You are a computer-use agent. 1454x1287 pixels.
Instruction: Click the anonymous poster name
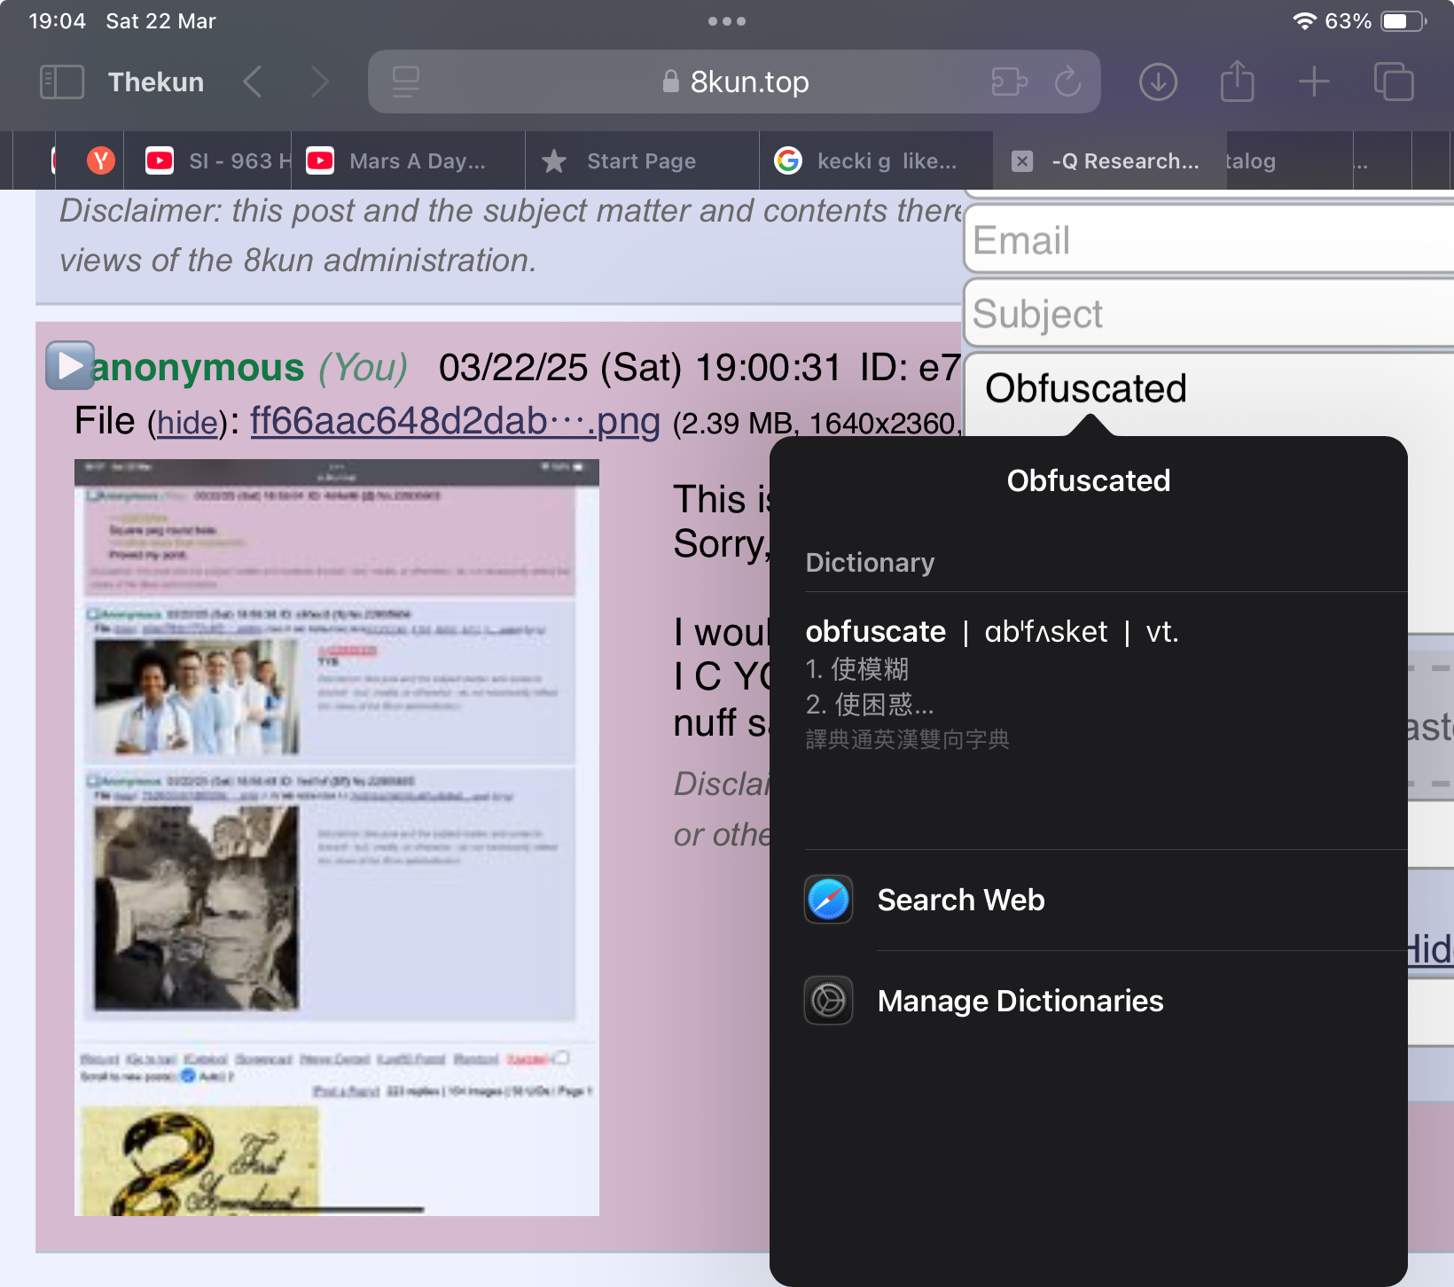click(198, 367)
